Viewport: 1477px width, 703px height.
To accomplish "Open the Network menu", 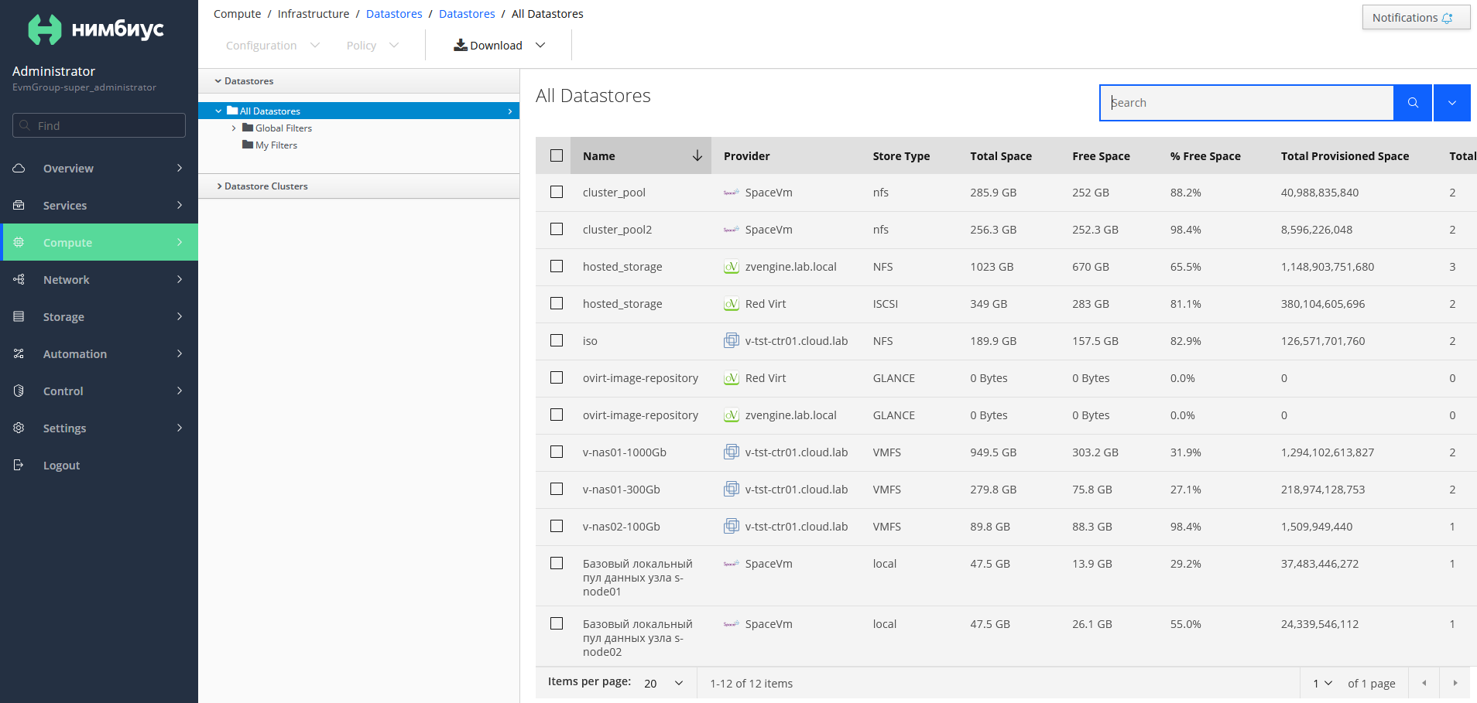I will point(99,279).
